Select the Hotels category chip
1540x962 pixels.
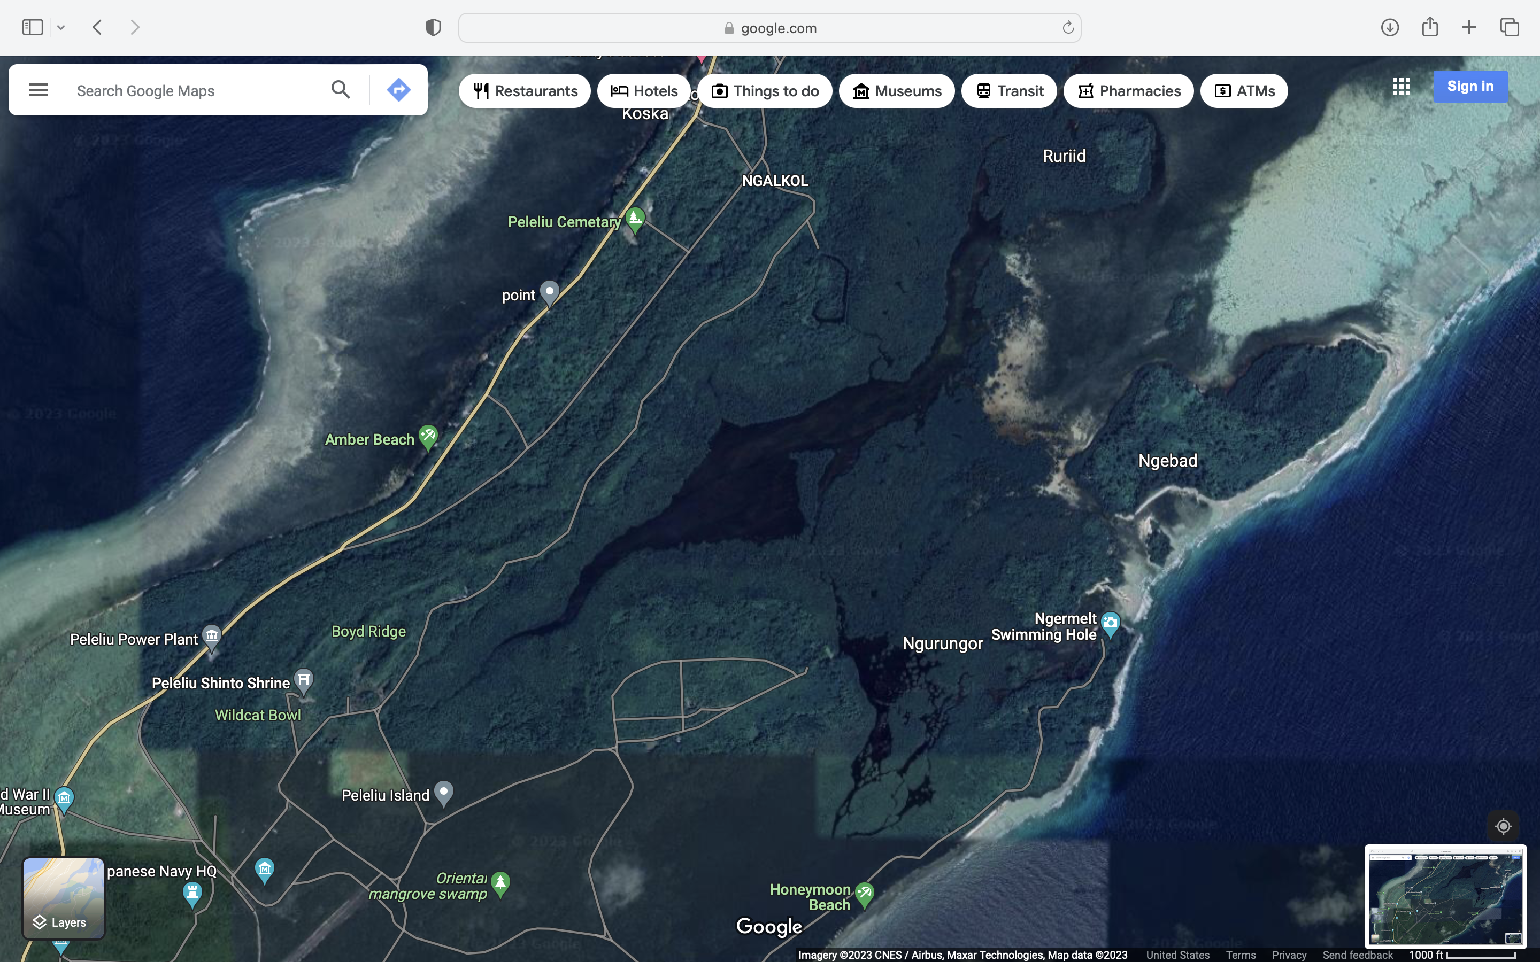(643, 91)
